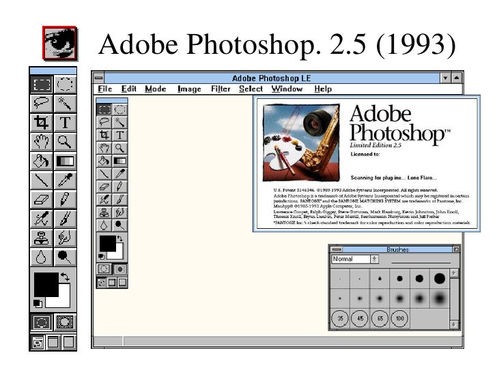
Task: Toggle Standard mode in small window toolbox
Action: (104, 269)
